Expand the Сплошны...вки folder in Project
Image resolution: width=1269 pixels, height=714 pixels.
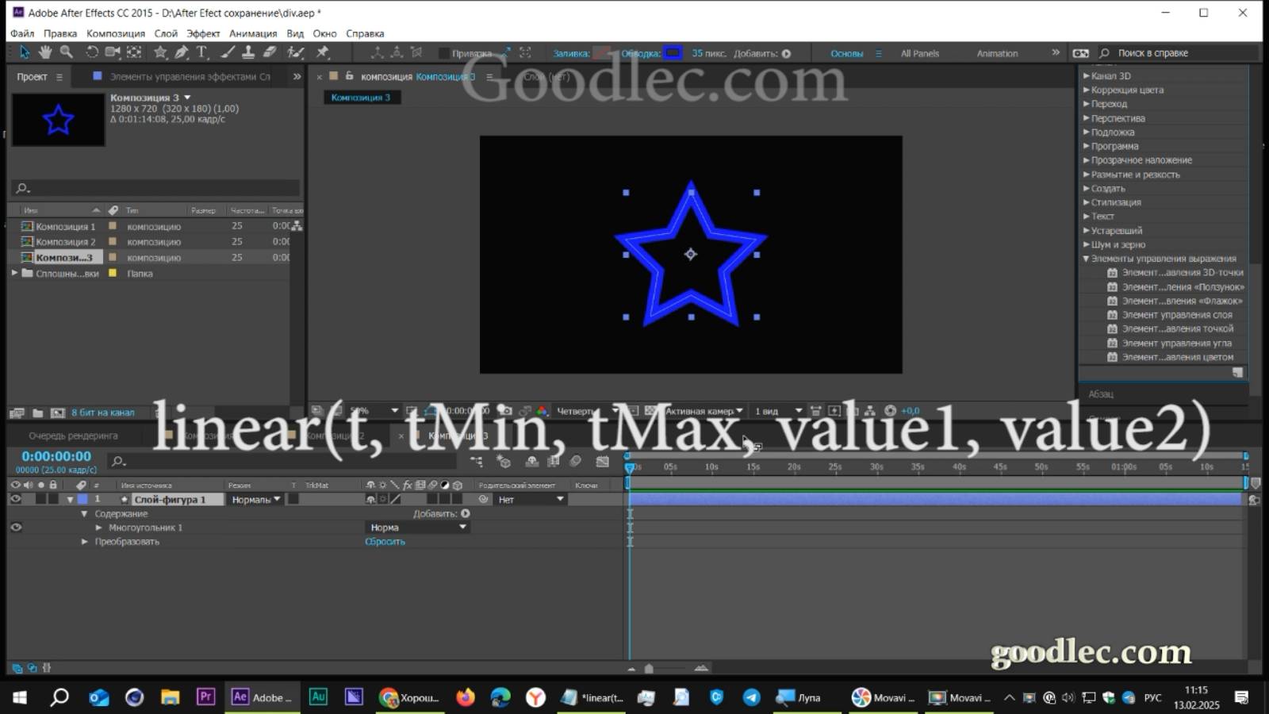[14, 273]
